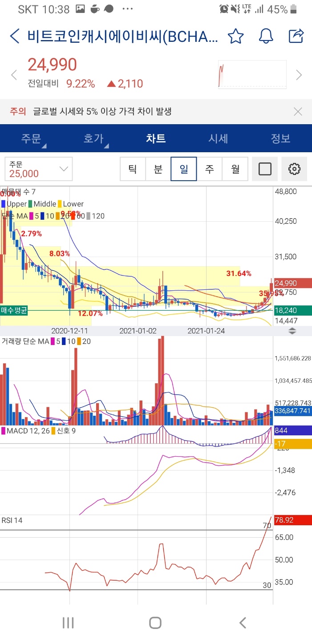The image size is (312, 641).
Task: Tap the 전일대비 9.22% change text
Action: [x=61, y=84]
